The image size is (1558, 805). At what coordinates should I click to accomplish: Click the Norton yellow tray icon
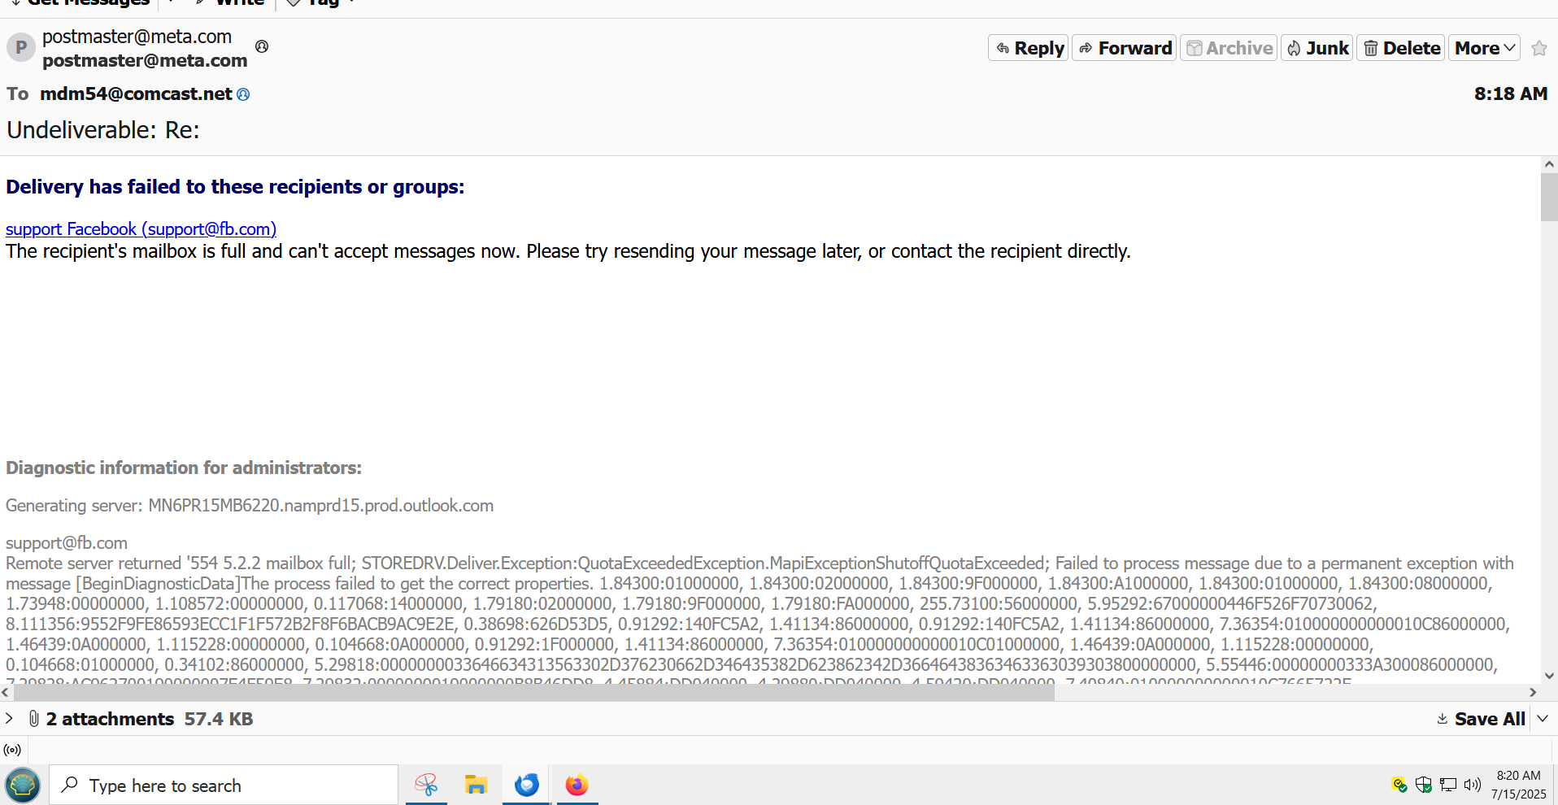[1399, 785]
